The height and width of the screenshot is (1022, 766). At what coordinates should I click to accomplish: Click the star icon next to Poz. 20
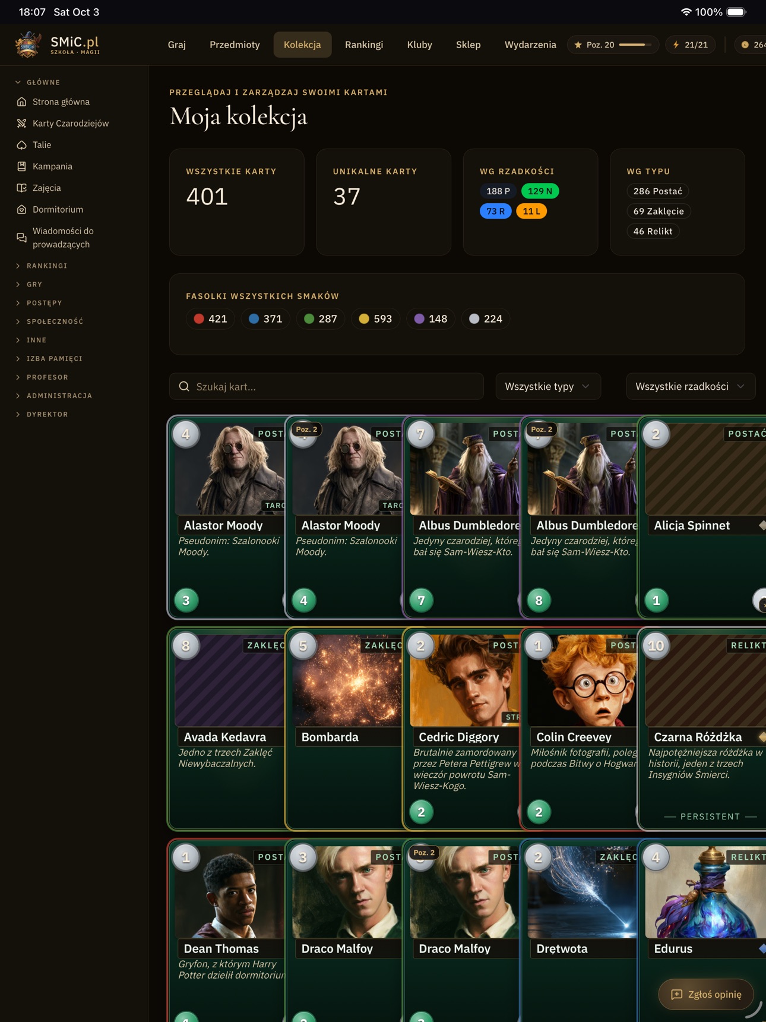pos(578,45)
